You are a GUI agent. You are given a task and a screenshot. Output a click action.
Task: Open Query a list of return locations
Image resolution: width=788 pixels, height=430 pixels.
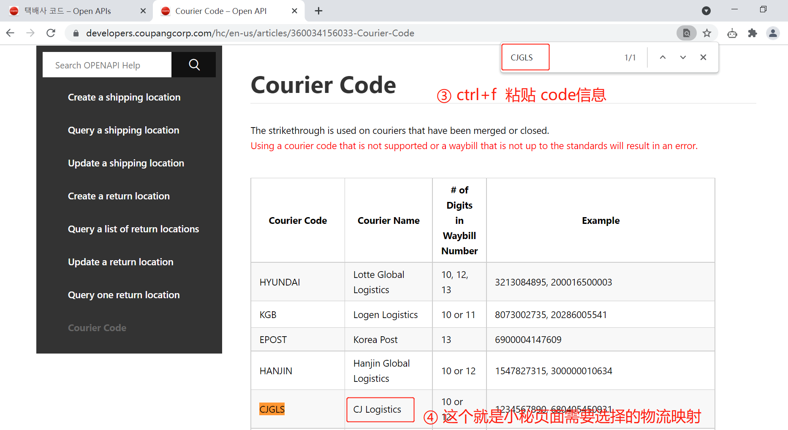(133, 229)
